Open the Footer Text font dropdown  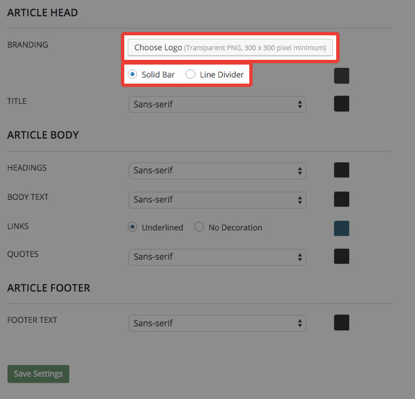217,323
